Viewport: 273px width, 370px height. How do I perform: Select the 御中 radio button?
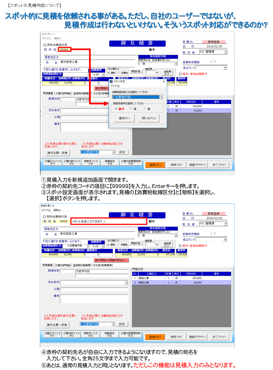116,109
